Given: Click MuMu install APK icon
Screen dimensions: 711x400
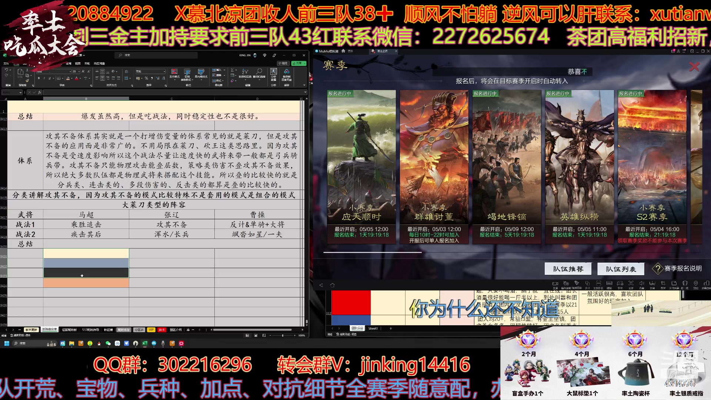Looking at the screenshot, I should tap(652, 285).
